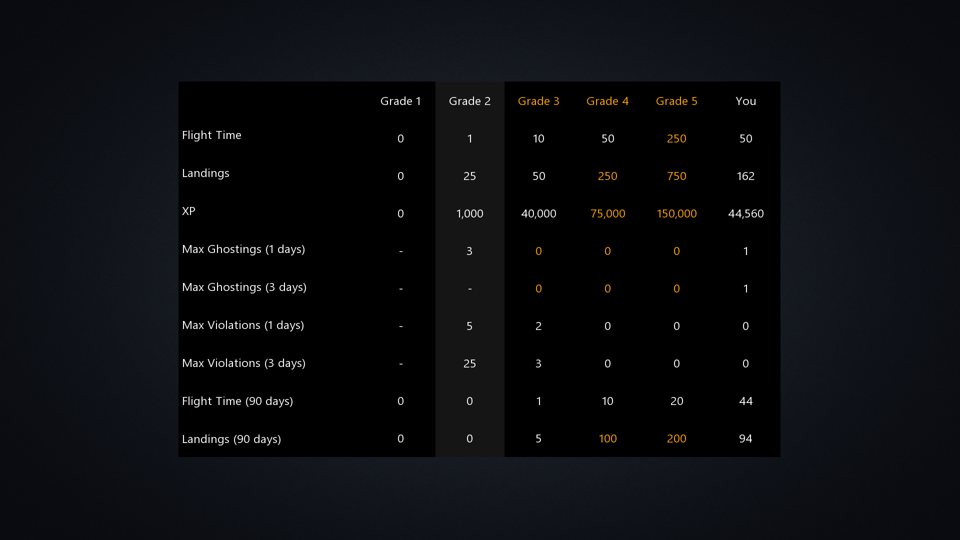
Task: Open the Grade 5 column header
Action: (x=676, y=101)
